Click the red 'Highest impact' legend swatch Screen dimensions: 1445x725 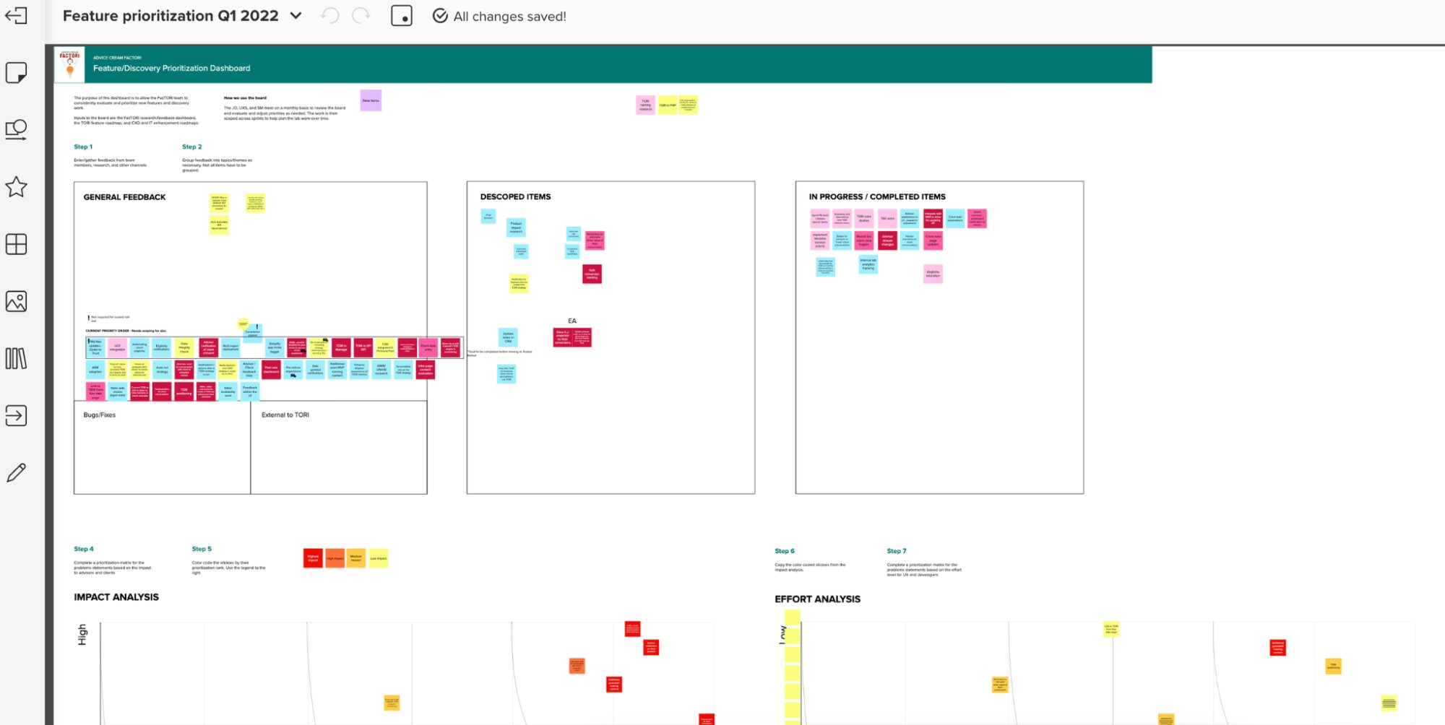(312, 558)
